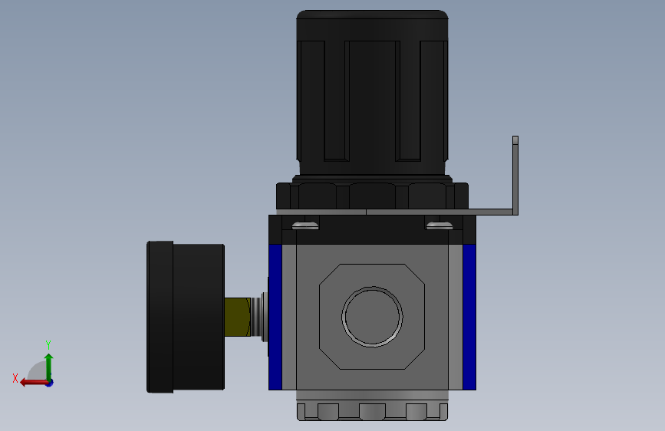
Task: Select the black hex lock nut ring
Action: 372,196
